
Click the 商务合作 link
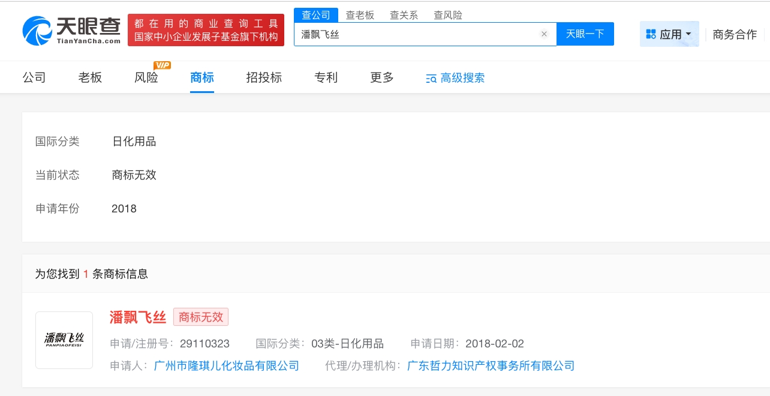click(735, 34)
